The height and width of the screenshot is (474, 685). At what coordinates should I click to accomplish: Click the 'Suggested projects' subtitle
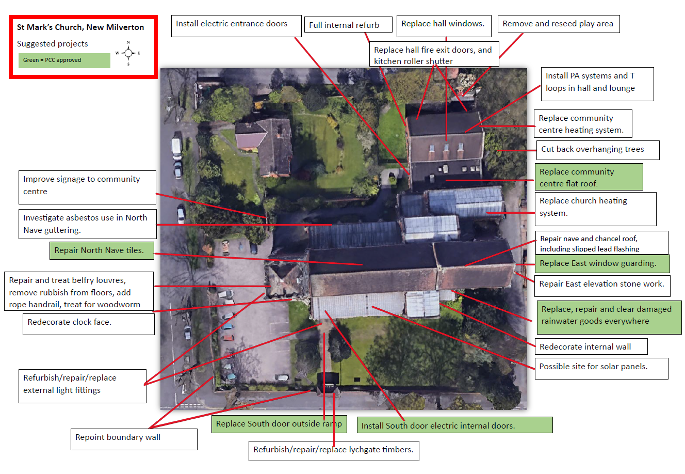[52, 44]
